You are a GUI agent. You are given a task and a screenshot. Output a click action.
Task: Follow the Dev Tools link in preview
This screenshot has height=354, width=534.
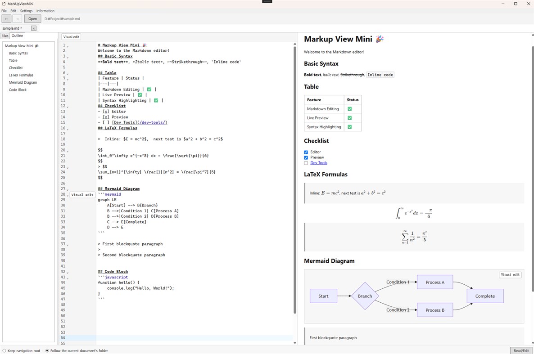[319, 163]
